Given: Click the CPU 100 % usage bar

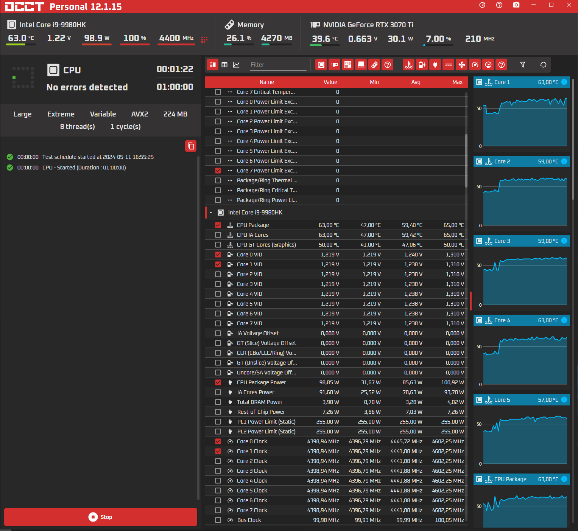Looking at the screenshot, I should pos(135,44).
